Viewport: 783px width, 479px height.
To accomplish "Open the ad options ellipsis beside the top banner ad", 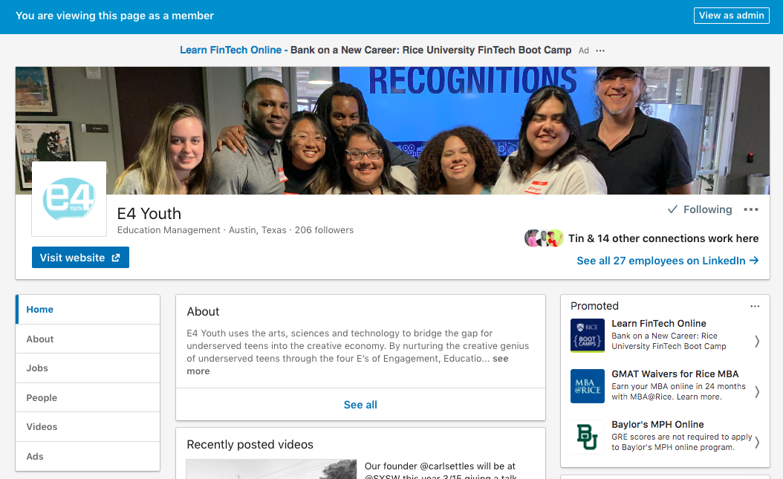I will 600,50.
